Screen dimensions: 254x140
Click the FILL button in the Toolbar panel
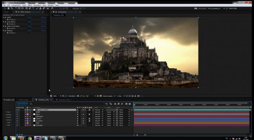coord(9,112)
